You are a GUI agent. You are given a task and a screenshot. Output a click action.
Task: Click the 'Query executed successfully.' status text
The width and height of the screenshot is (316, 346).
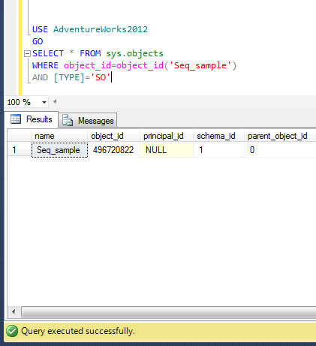[78, 331]
